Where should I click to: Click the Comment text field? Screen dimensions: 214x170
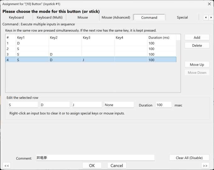pos(95,158)
